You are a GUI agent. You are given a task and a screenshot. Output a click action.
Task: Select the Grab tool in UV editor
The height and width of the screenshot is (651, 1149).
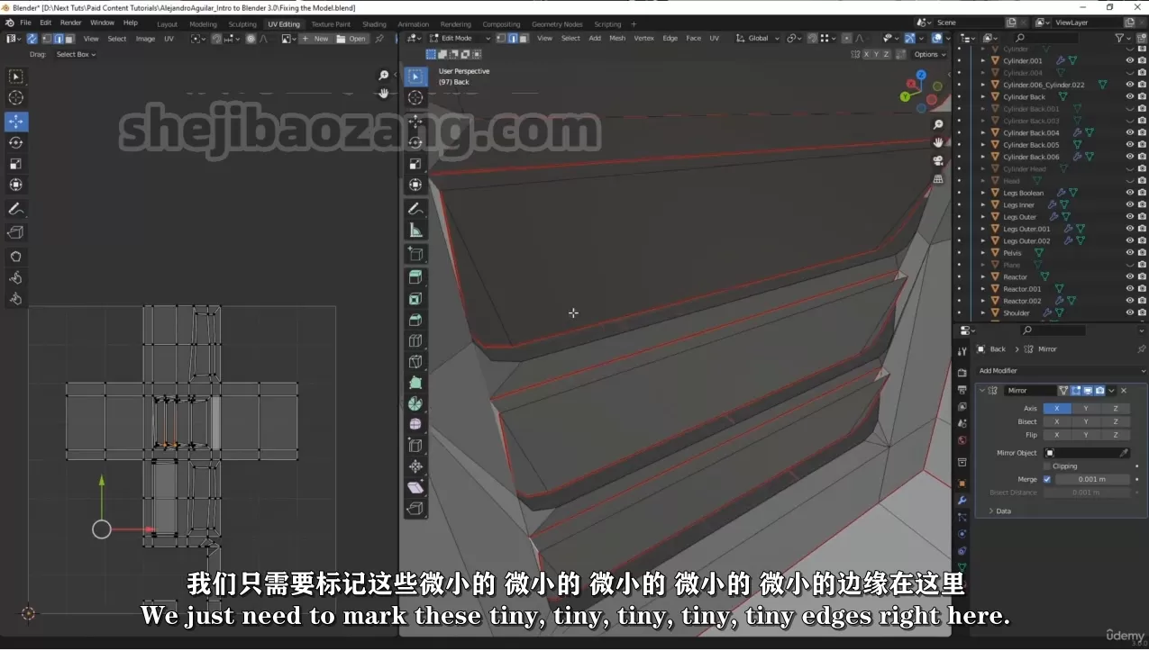point(16,257)
